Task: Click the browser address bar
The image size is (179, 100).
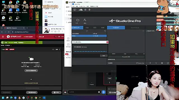Action: tap(38, 32)
